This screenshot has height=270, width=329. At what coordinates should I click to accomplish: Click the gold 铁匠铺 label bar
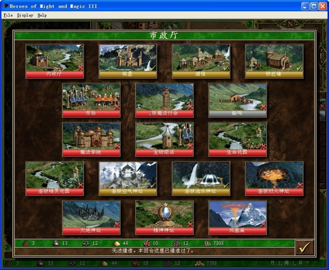tap(274, 75)
